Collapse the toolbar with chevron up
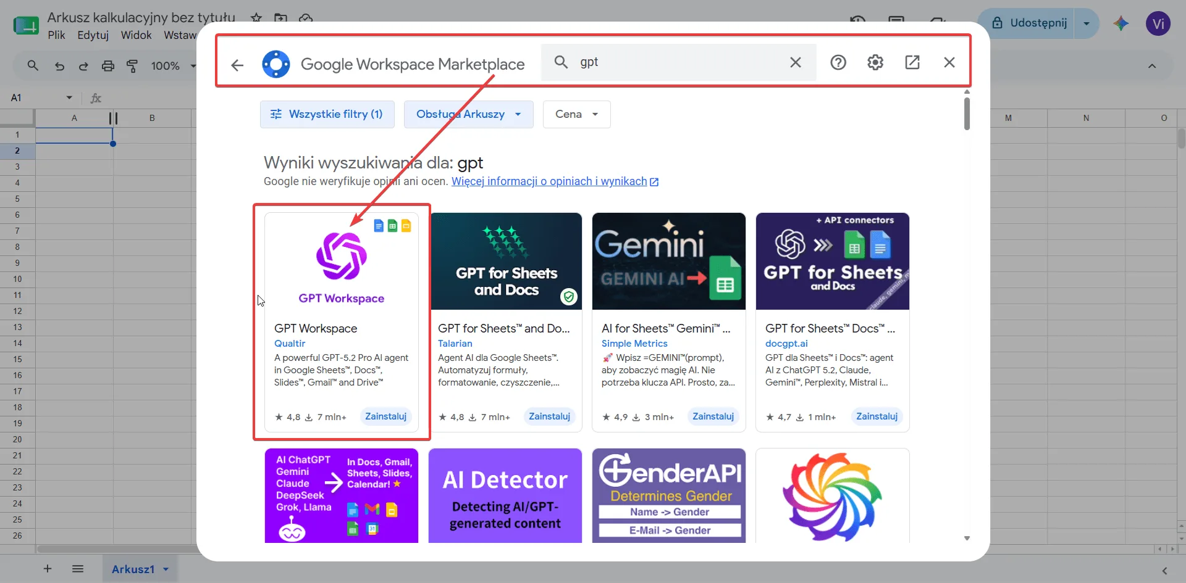The height and width of the screenshot is (583, 1186). pyautogui.click(x=1152, y=65)
